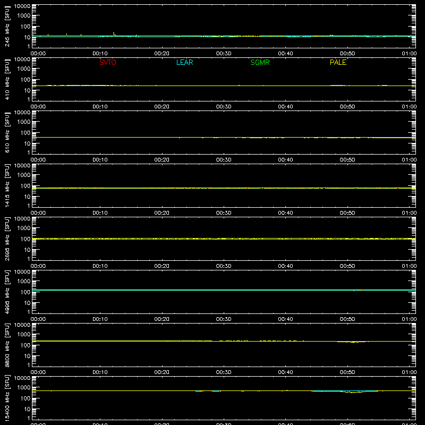Click the 1000 y-axis value on 410 MHz plot
The image size is (425, 425).
(x=24, y=69)
